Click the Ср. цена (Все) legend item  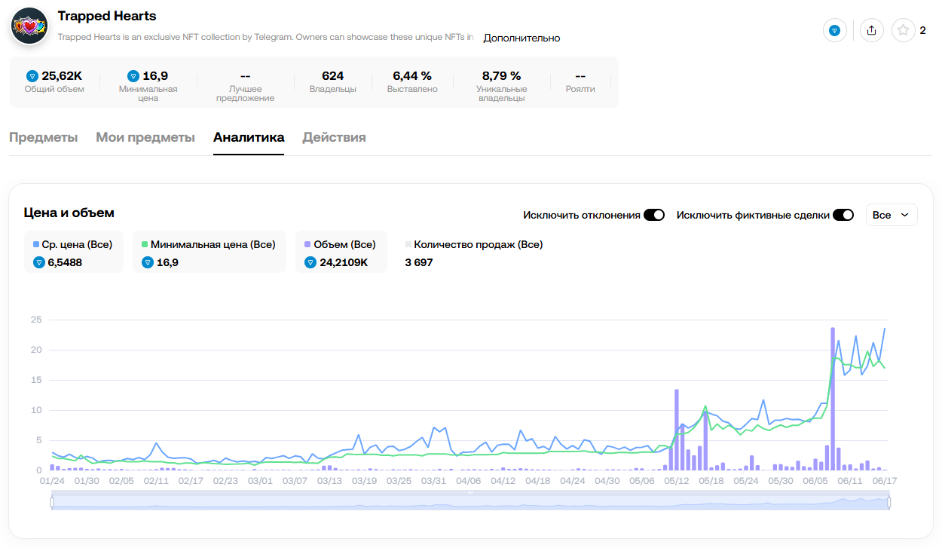click(73, 244)
